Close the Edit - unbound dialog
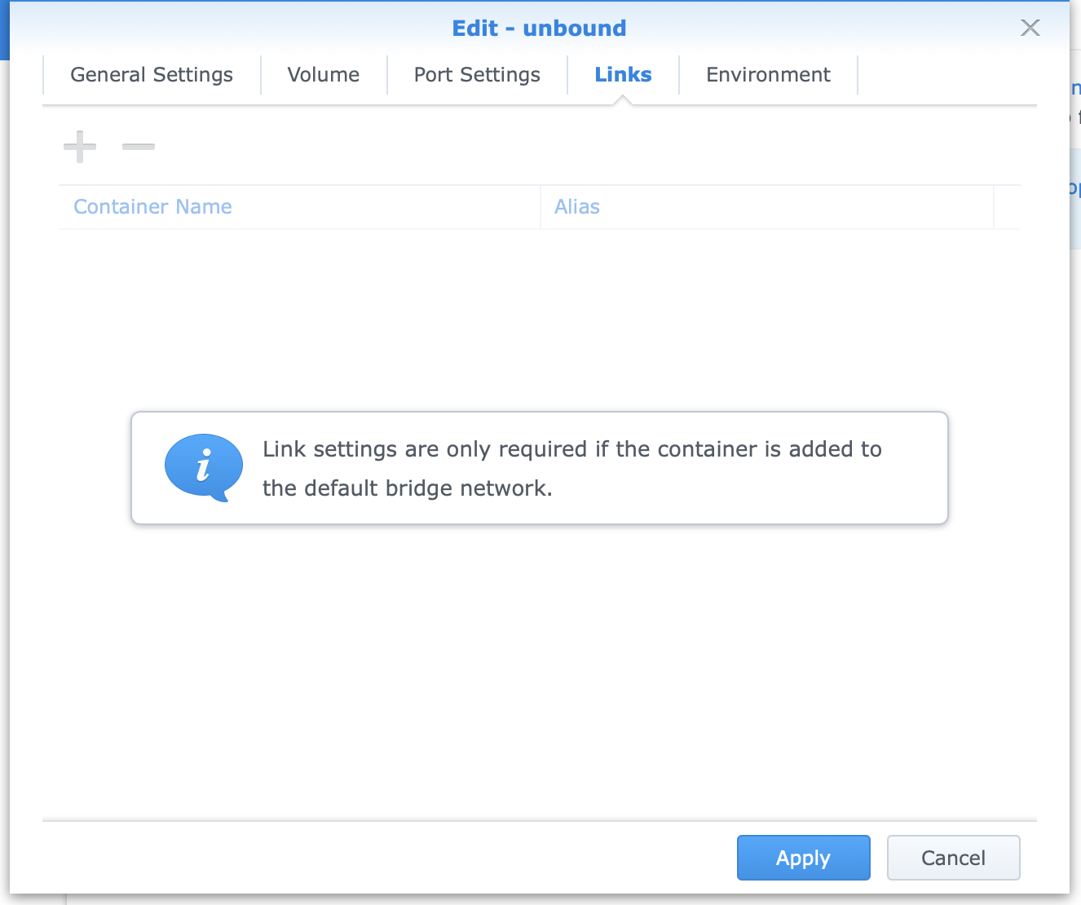The width and height of the screenshot is (1081, 905). pyautogui.click(x=1030, y=28)
